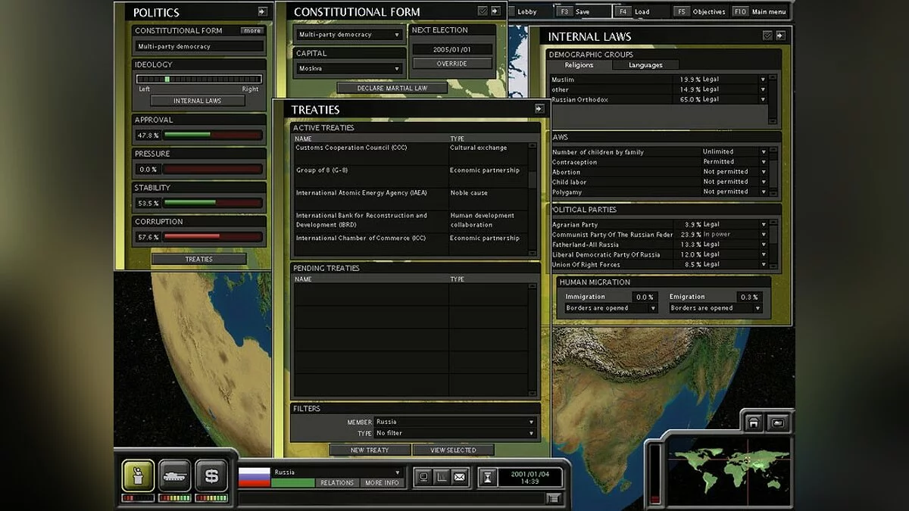
Task: Expand the Capital Moskva dropdown
Action: (x=348, y=69)
